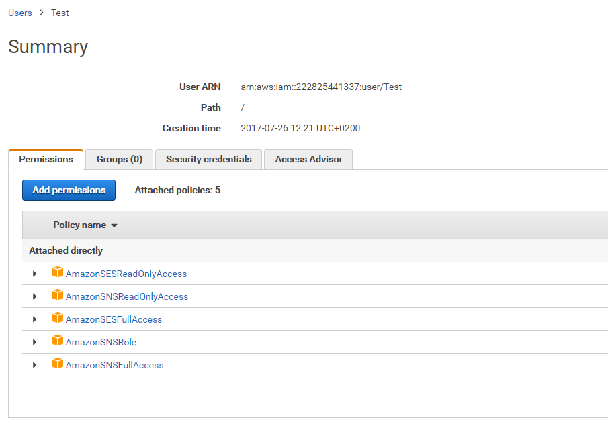Open the AmazonSNSRole policy link
Image resolution: width=608 pixels, height=434 pixels.
(101, 343)
